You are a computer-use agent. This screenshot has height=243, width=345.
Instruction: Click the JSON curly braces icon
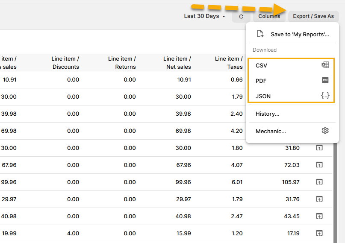pyautogui.click(x=325, y=96)
